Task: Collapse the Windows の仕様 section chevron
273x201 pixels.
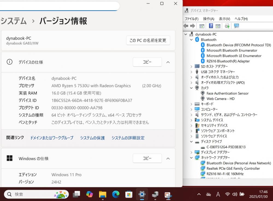Action: [168, 158]
